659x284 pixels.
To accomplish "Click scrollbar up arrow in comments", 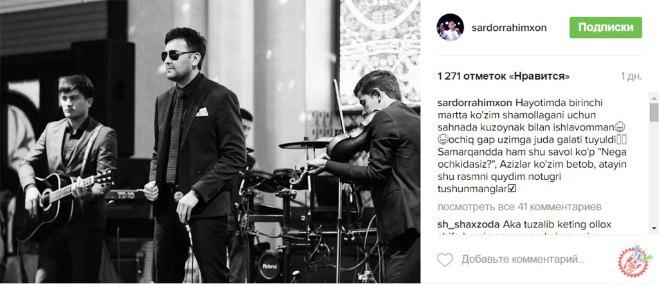I will point(654,98).
